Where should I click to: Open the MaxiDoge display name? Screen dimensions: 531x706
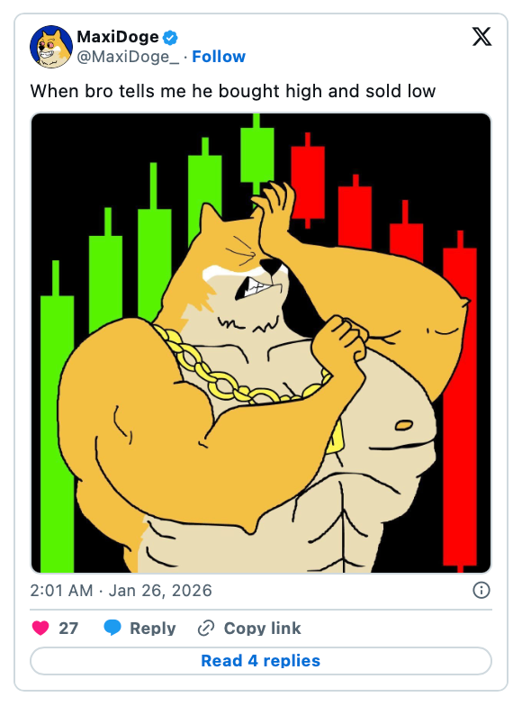coord(118,37)
